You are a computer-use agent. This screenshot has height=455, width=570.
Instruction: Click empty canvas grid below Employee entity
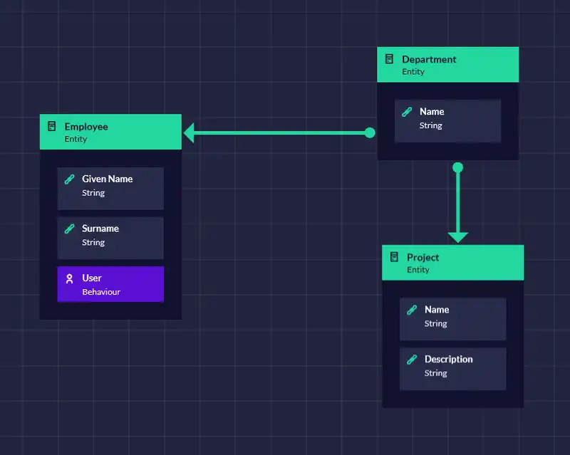110,385
